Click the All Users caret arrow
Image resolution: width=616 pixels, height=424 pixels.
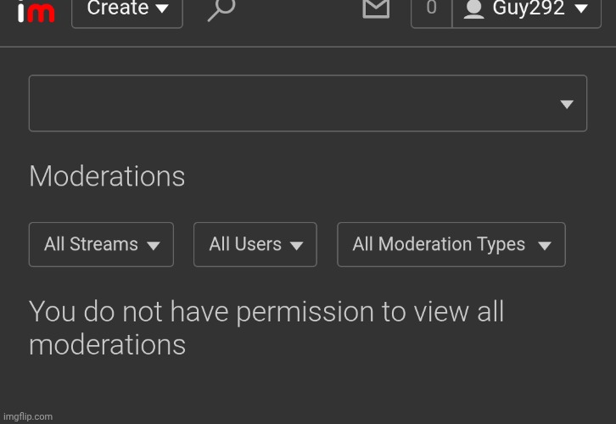[296, 246]
